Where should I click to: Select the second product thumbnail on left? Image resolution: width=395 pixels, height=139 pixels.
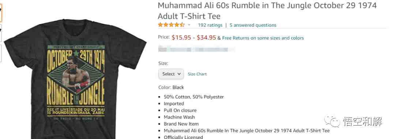tap(1, 32)
